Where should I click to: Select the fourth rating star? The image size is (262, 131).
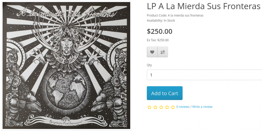coord(167,107)
